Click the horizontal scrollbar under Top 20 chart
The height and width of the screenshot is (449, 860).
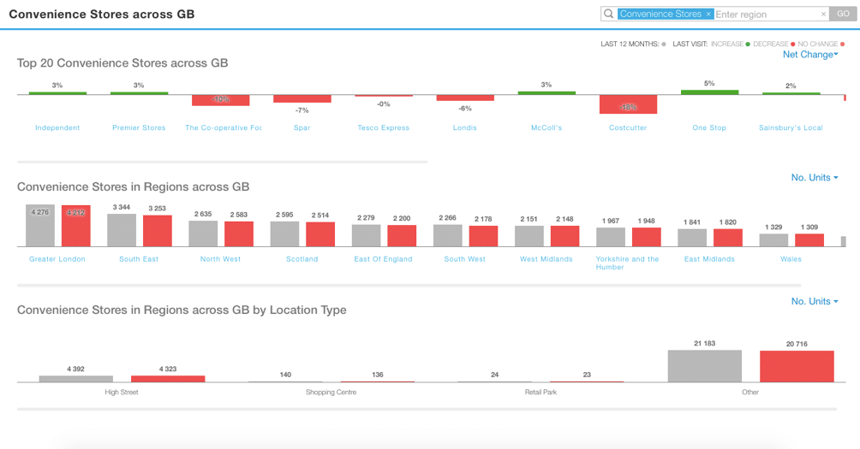pos(222,162)
